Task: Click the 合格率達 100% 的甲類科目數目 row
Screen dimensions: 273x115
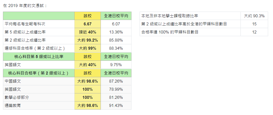Action: pos(204,32)
